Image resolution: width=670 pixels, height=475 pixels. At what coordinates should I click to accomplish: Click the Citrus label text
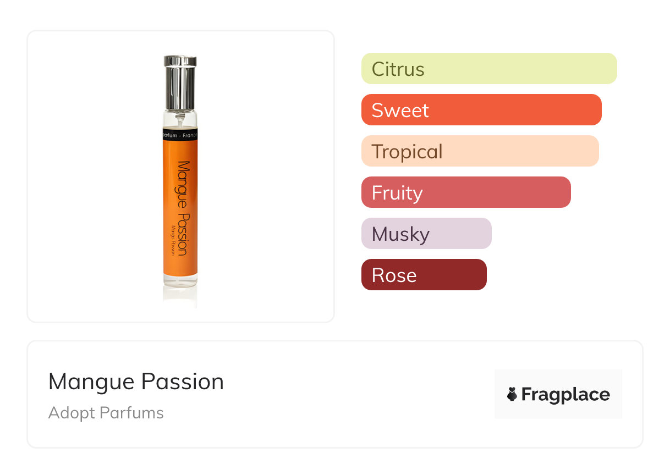[398, 69]
